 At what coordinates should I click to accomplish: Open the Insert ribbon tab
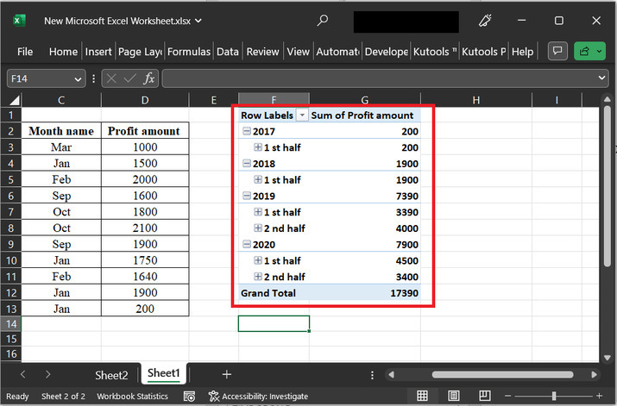98,52
